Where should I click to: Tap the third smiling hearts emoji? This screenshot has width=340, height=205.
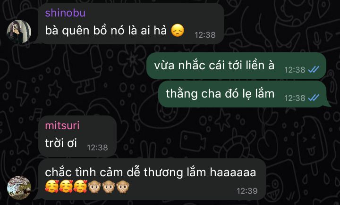(x=80, y=186)
